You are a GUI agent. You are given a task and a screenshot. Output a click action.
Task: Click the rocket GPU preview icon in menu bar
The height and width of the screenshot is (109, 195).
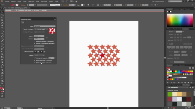pyautogui.click(x=76, y=1)
